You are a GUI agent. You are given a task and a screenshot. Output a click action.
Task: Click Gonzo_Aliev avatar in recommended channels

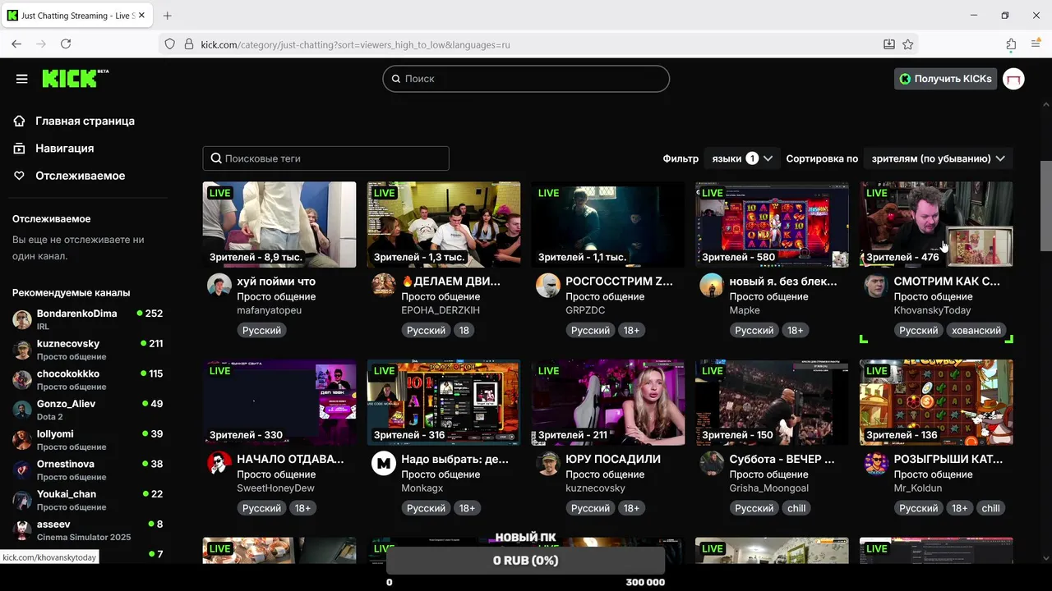22,410
